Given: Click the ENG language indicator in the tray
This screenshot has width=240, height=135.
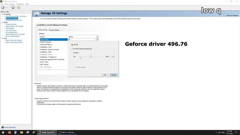Looking at the screenshot, I should tap(223, 132).
